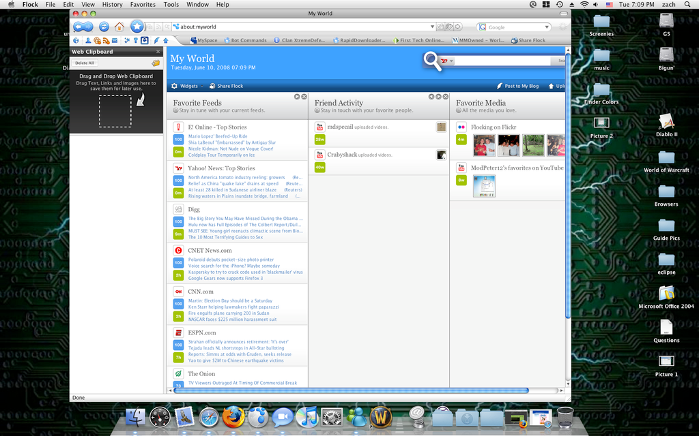Image resolution: width=699 pixels, height=436 pixels.
Task: Launch iTunes from the Dock
Action: (x=307, y=418)
